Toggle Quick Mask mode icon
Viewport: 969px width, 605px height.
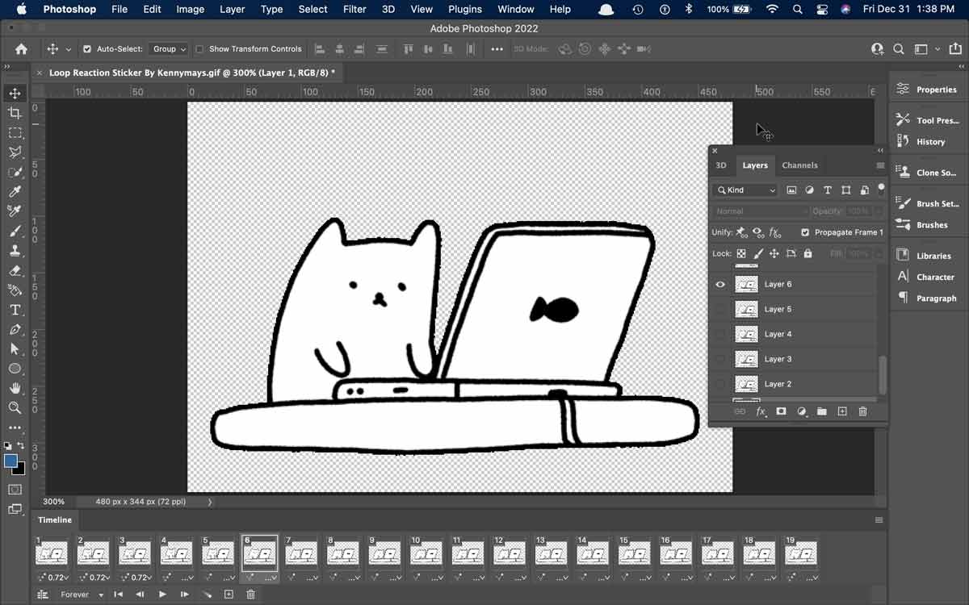coord(15,489)
